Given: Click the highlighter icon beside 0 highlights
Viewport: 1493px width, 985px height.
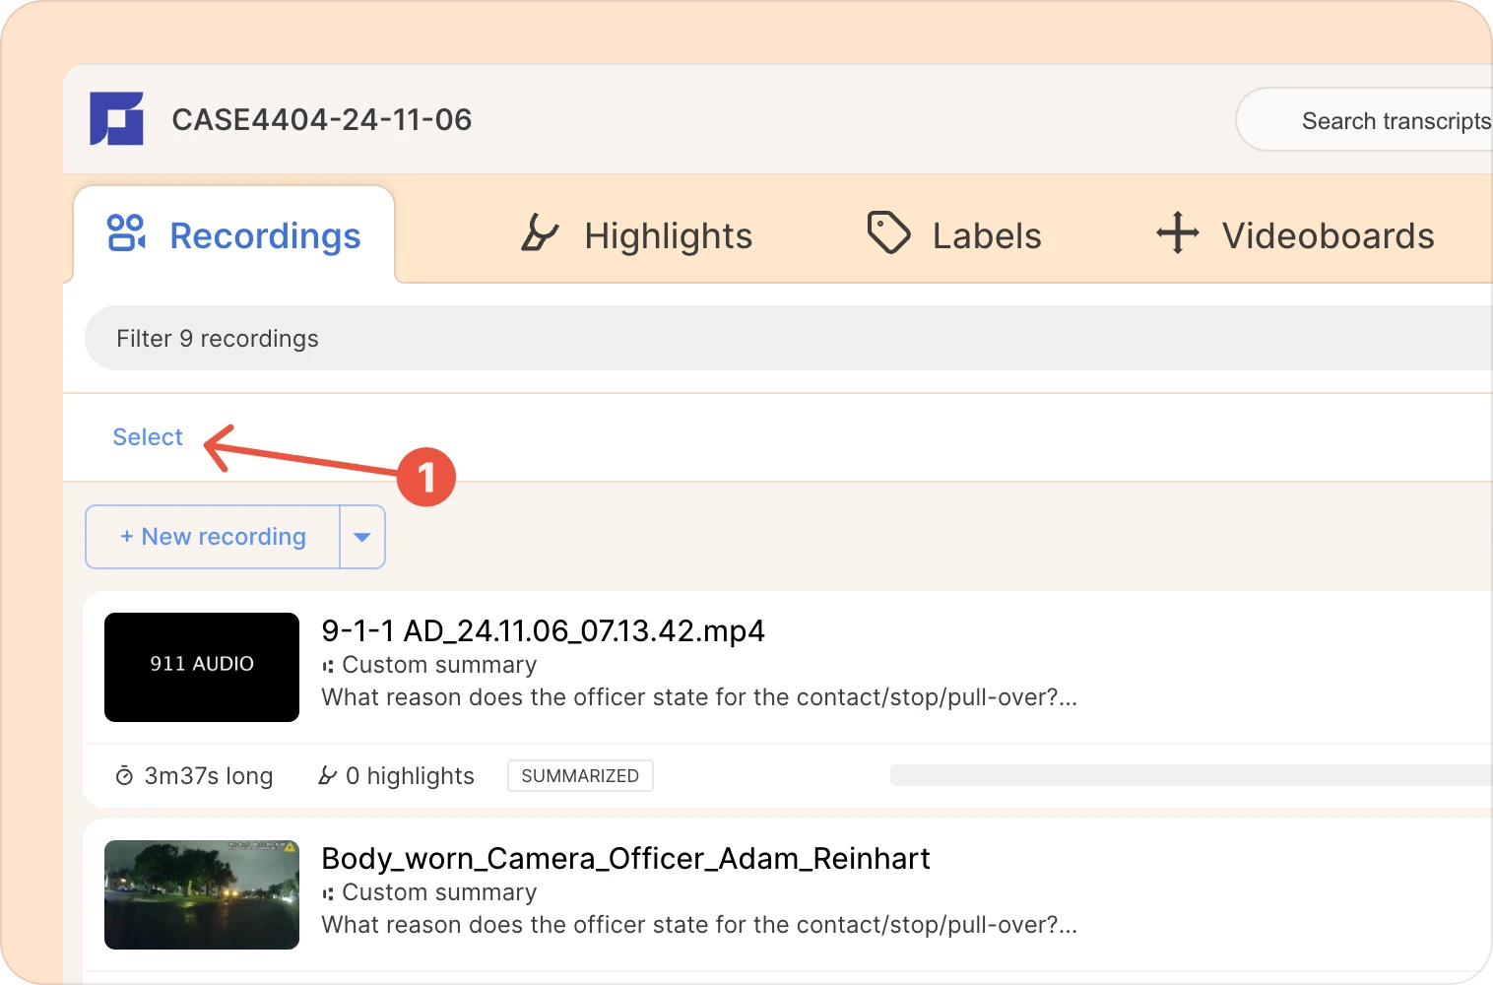Looking at the screenshot, I should click(x=327, y=776).
